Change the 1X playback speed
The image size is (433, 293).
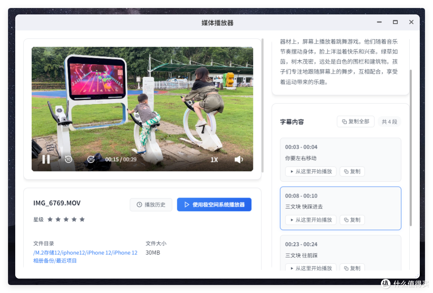coord(214,160)
